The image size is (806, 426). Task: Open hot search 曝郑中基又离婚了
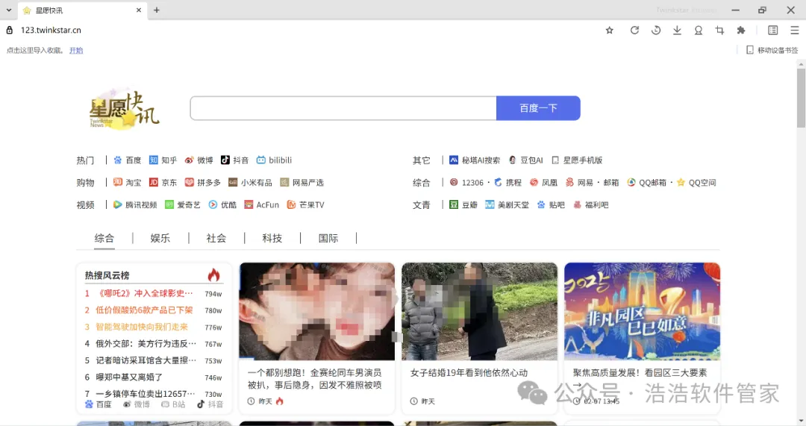coord(129,378)
